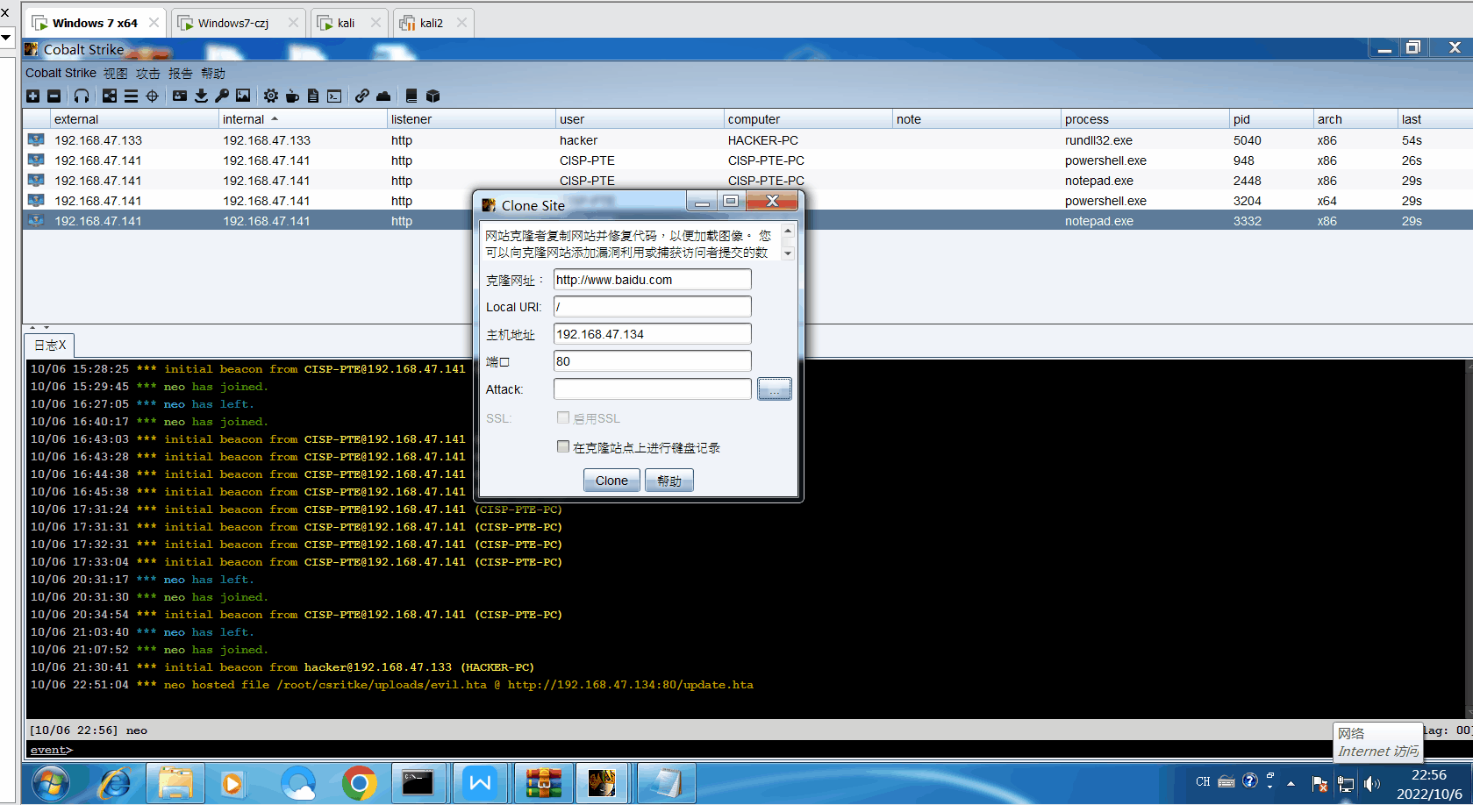Open scripted web delivery terminal icon
Screen dimensions: 1473x805
(x=334, y=96)
